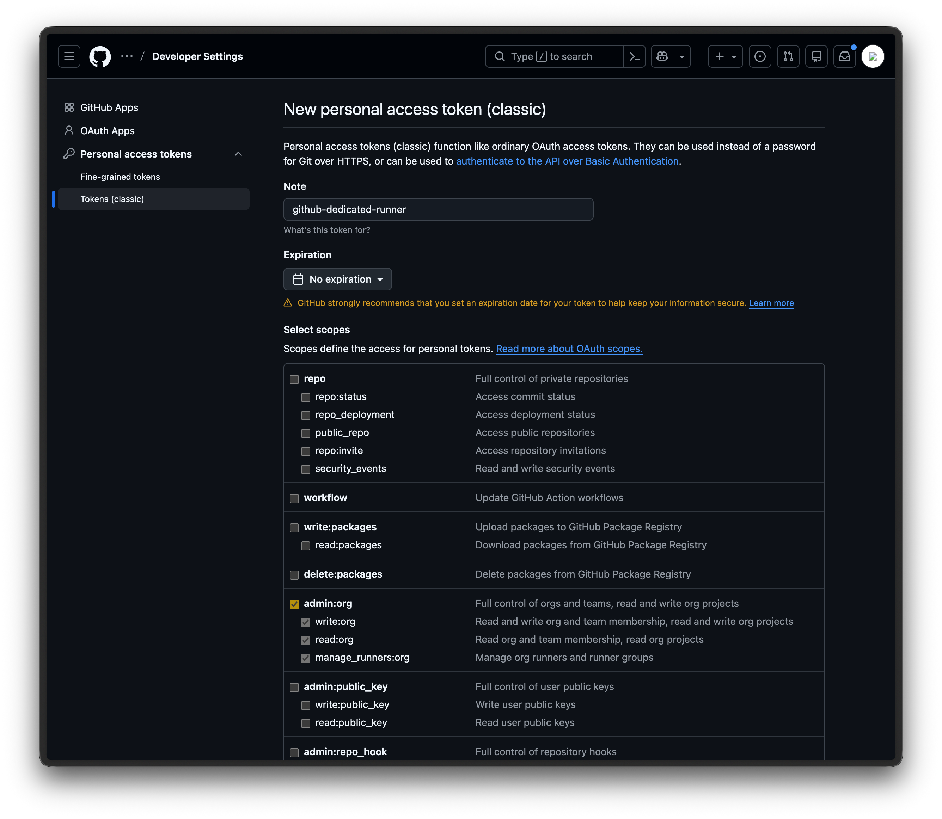Screen dimensions: 942x819
Task: Open the command palette icon
Action: click(634, 56)
